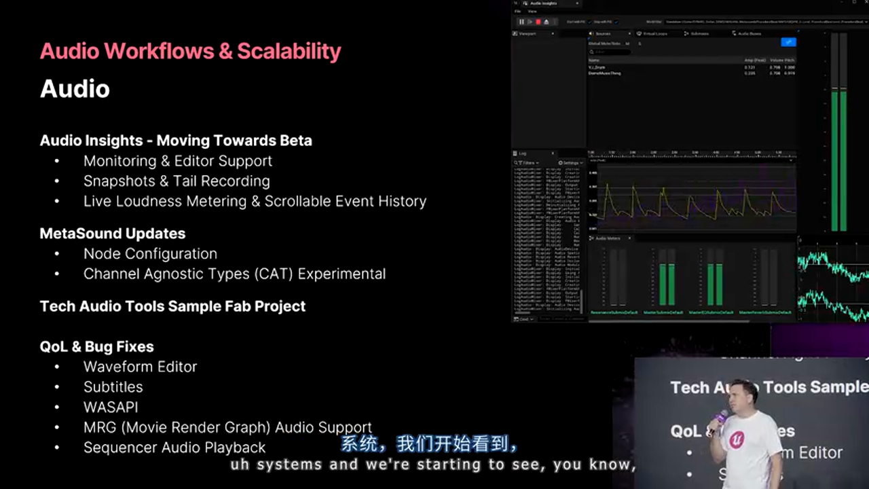This screenshot has height=489, width=869.
Task: Click the eject icon in toolbar
Action: tap(547, 22)
